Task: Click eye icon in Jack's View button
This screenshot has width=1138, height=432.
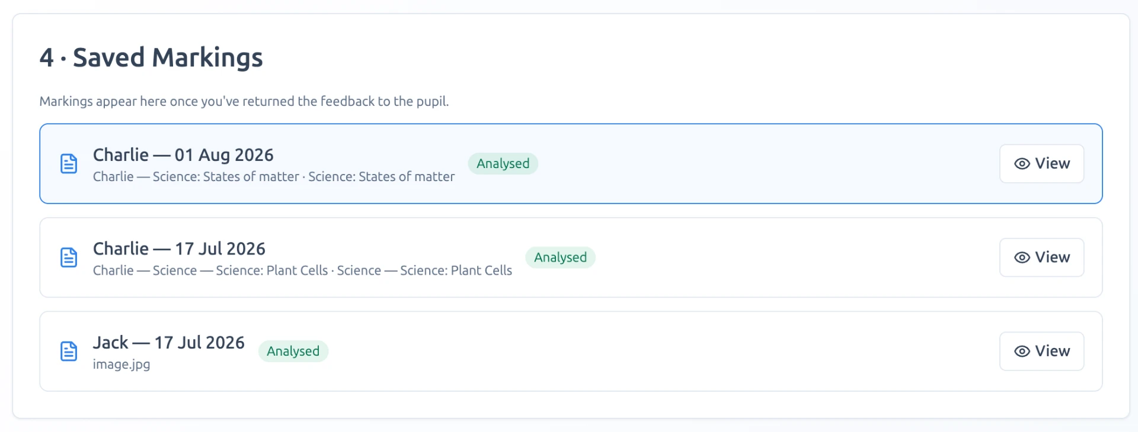Action: 1022,352
